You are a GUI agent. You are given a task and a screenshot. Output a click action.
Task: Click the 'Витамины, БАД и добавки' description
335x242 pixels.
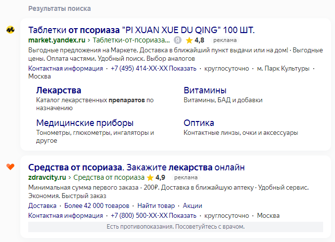click(x=223, y=100)
